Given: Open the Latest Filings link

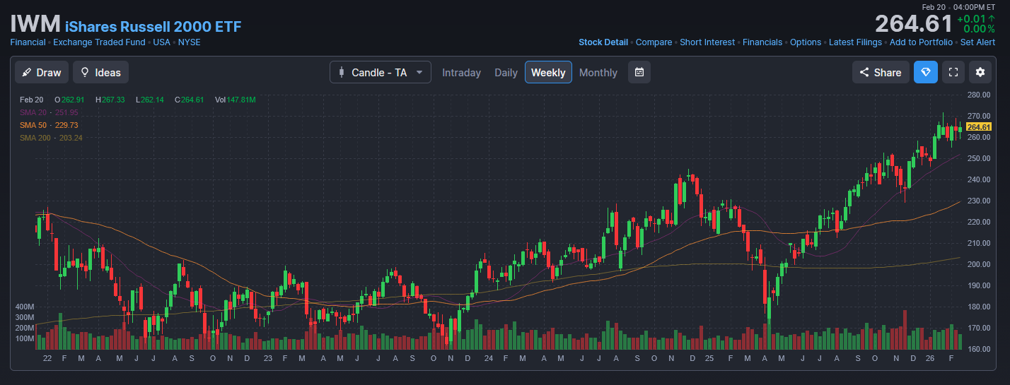Looking at the screenshot, I should (x=855, y=42).
